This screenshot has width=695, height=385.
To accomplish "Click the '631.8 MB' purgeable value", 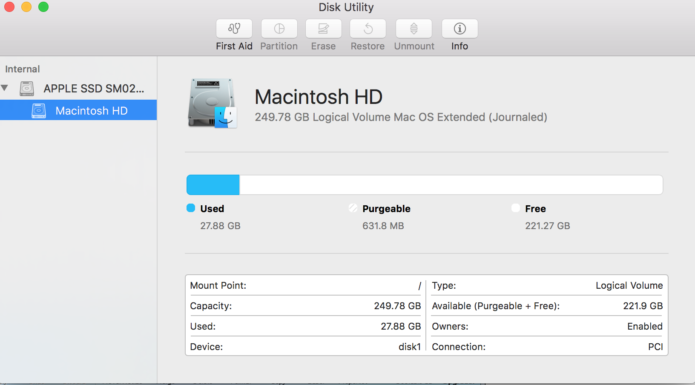I will tap(383, 226).
